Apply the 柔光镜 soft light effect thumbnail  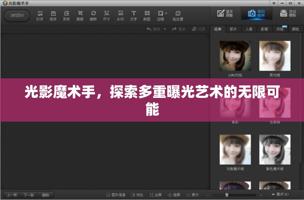275,56
